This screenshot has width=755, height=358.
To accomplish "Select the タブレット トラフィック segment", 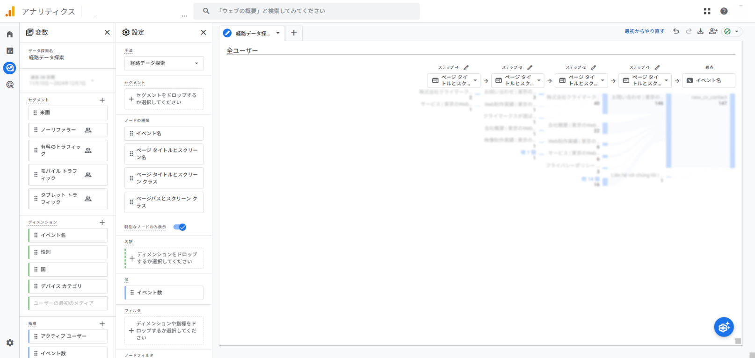I will click(68, 199).
